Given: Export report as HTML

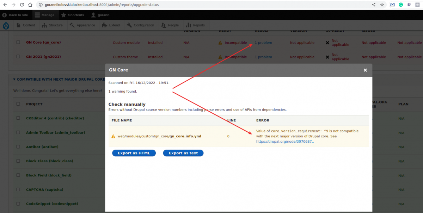Looking at the screenshot, I should click(x=134, y=153).
